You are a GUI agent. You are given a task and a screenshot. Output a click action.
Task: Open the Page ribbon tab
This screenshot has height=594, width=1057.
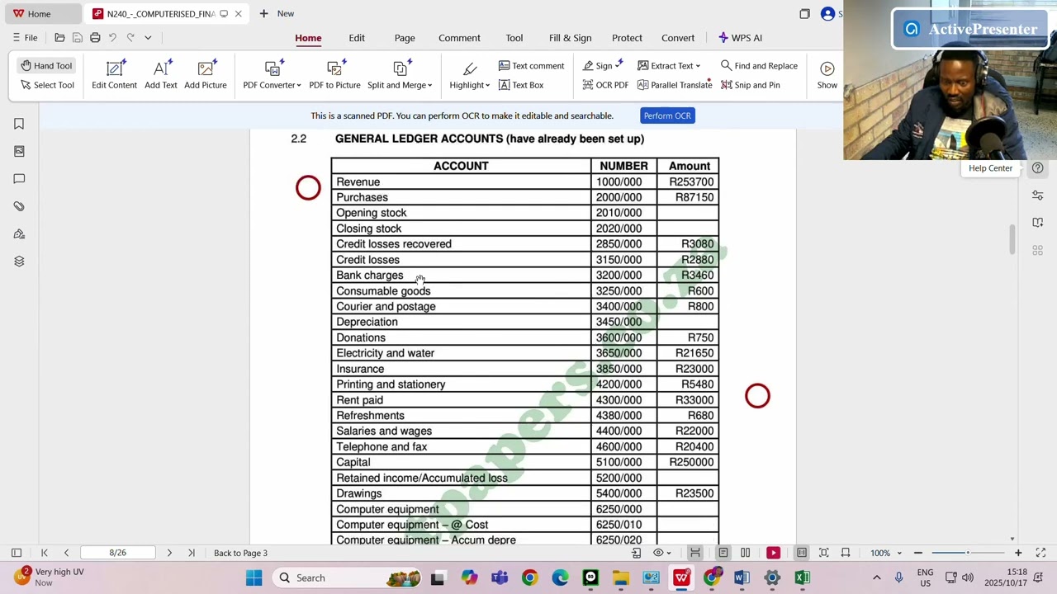405,38
